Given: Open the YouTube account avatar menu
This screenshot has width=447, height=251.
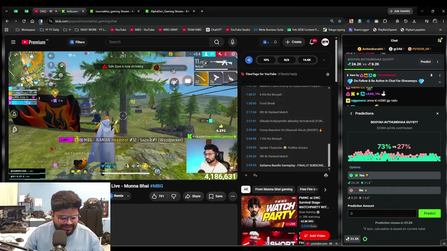Looking at the screenshot, I should coord(325,42).
